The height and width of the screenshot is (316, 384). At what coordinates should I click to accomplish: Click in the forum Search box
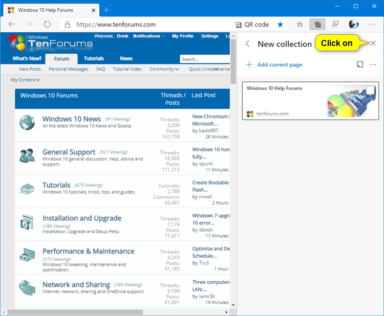pos(205,59)
